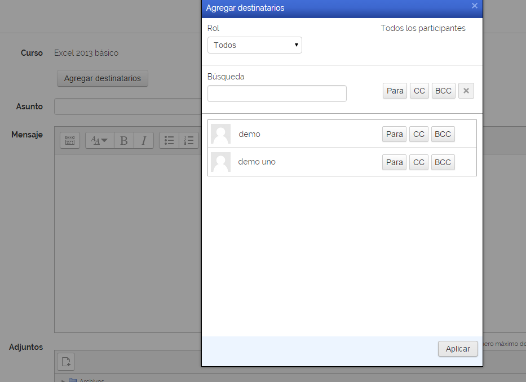Set user demo as CC recipient
This screenshot has height=382, width=526.
pos(418,134)
